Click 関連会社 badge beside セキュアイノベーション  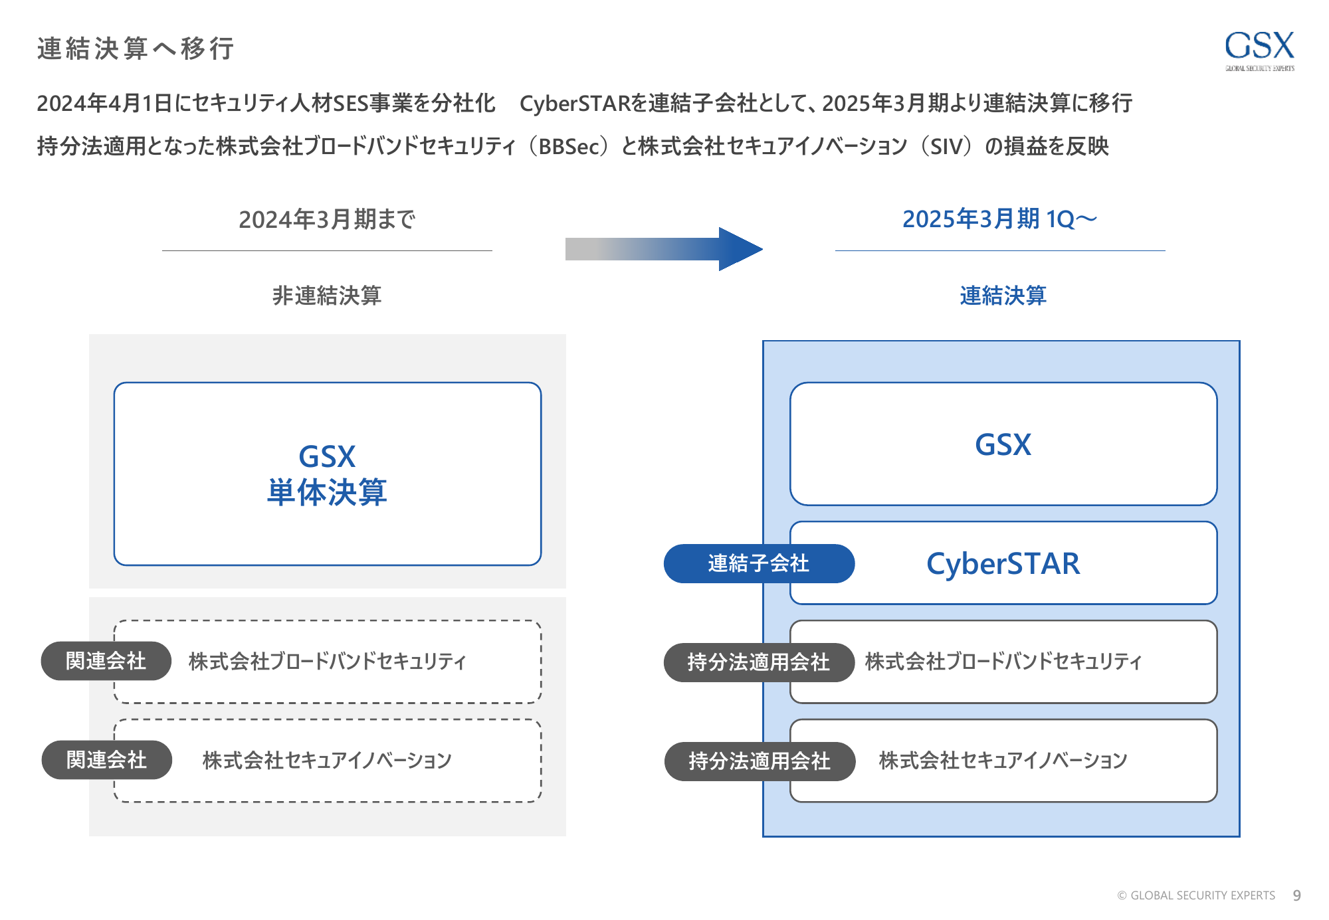tap(106, 760)
